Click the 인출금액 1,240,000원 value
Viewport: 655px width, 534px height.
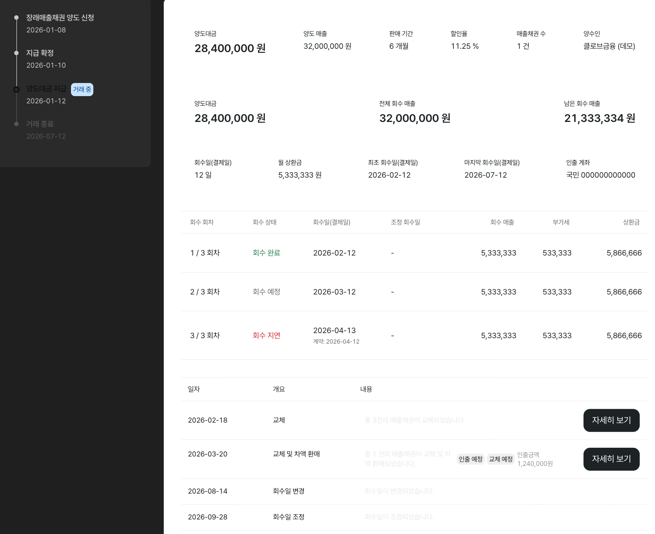coord(535,464)
